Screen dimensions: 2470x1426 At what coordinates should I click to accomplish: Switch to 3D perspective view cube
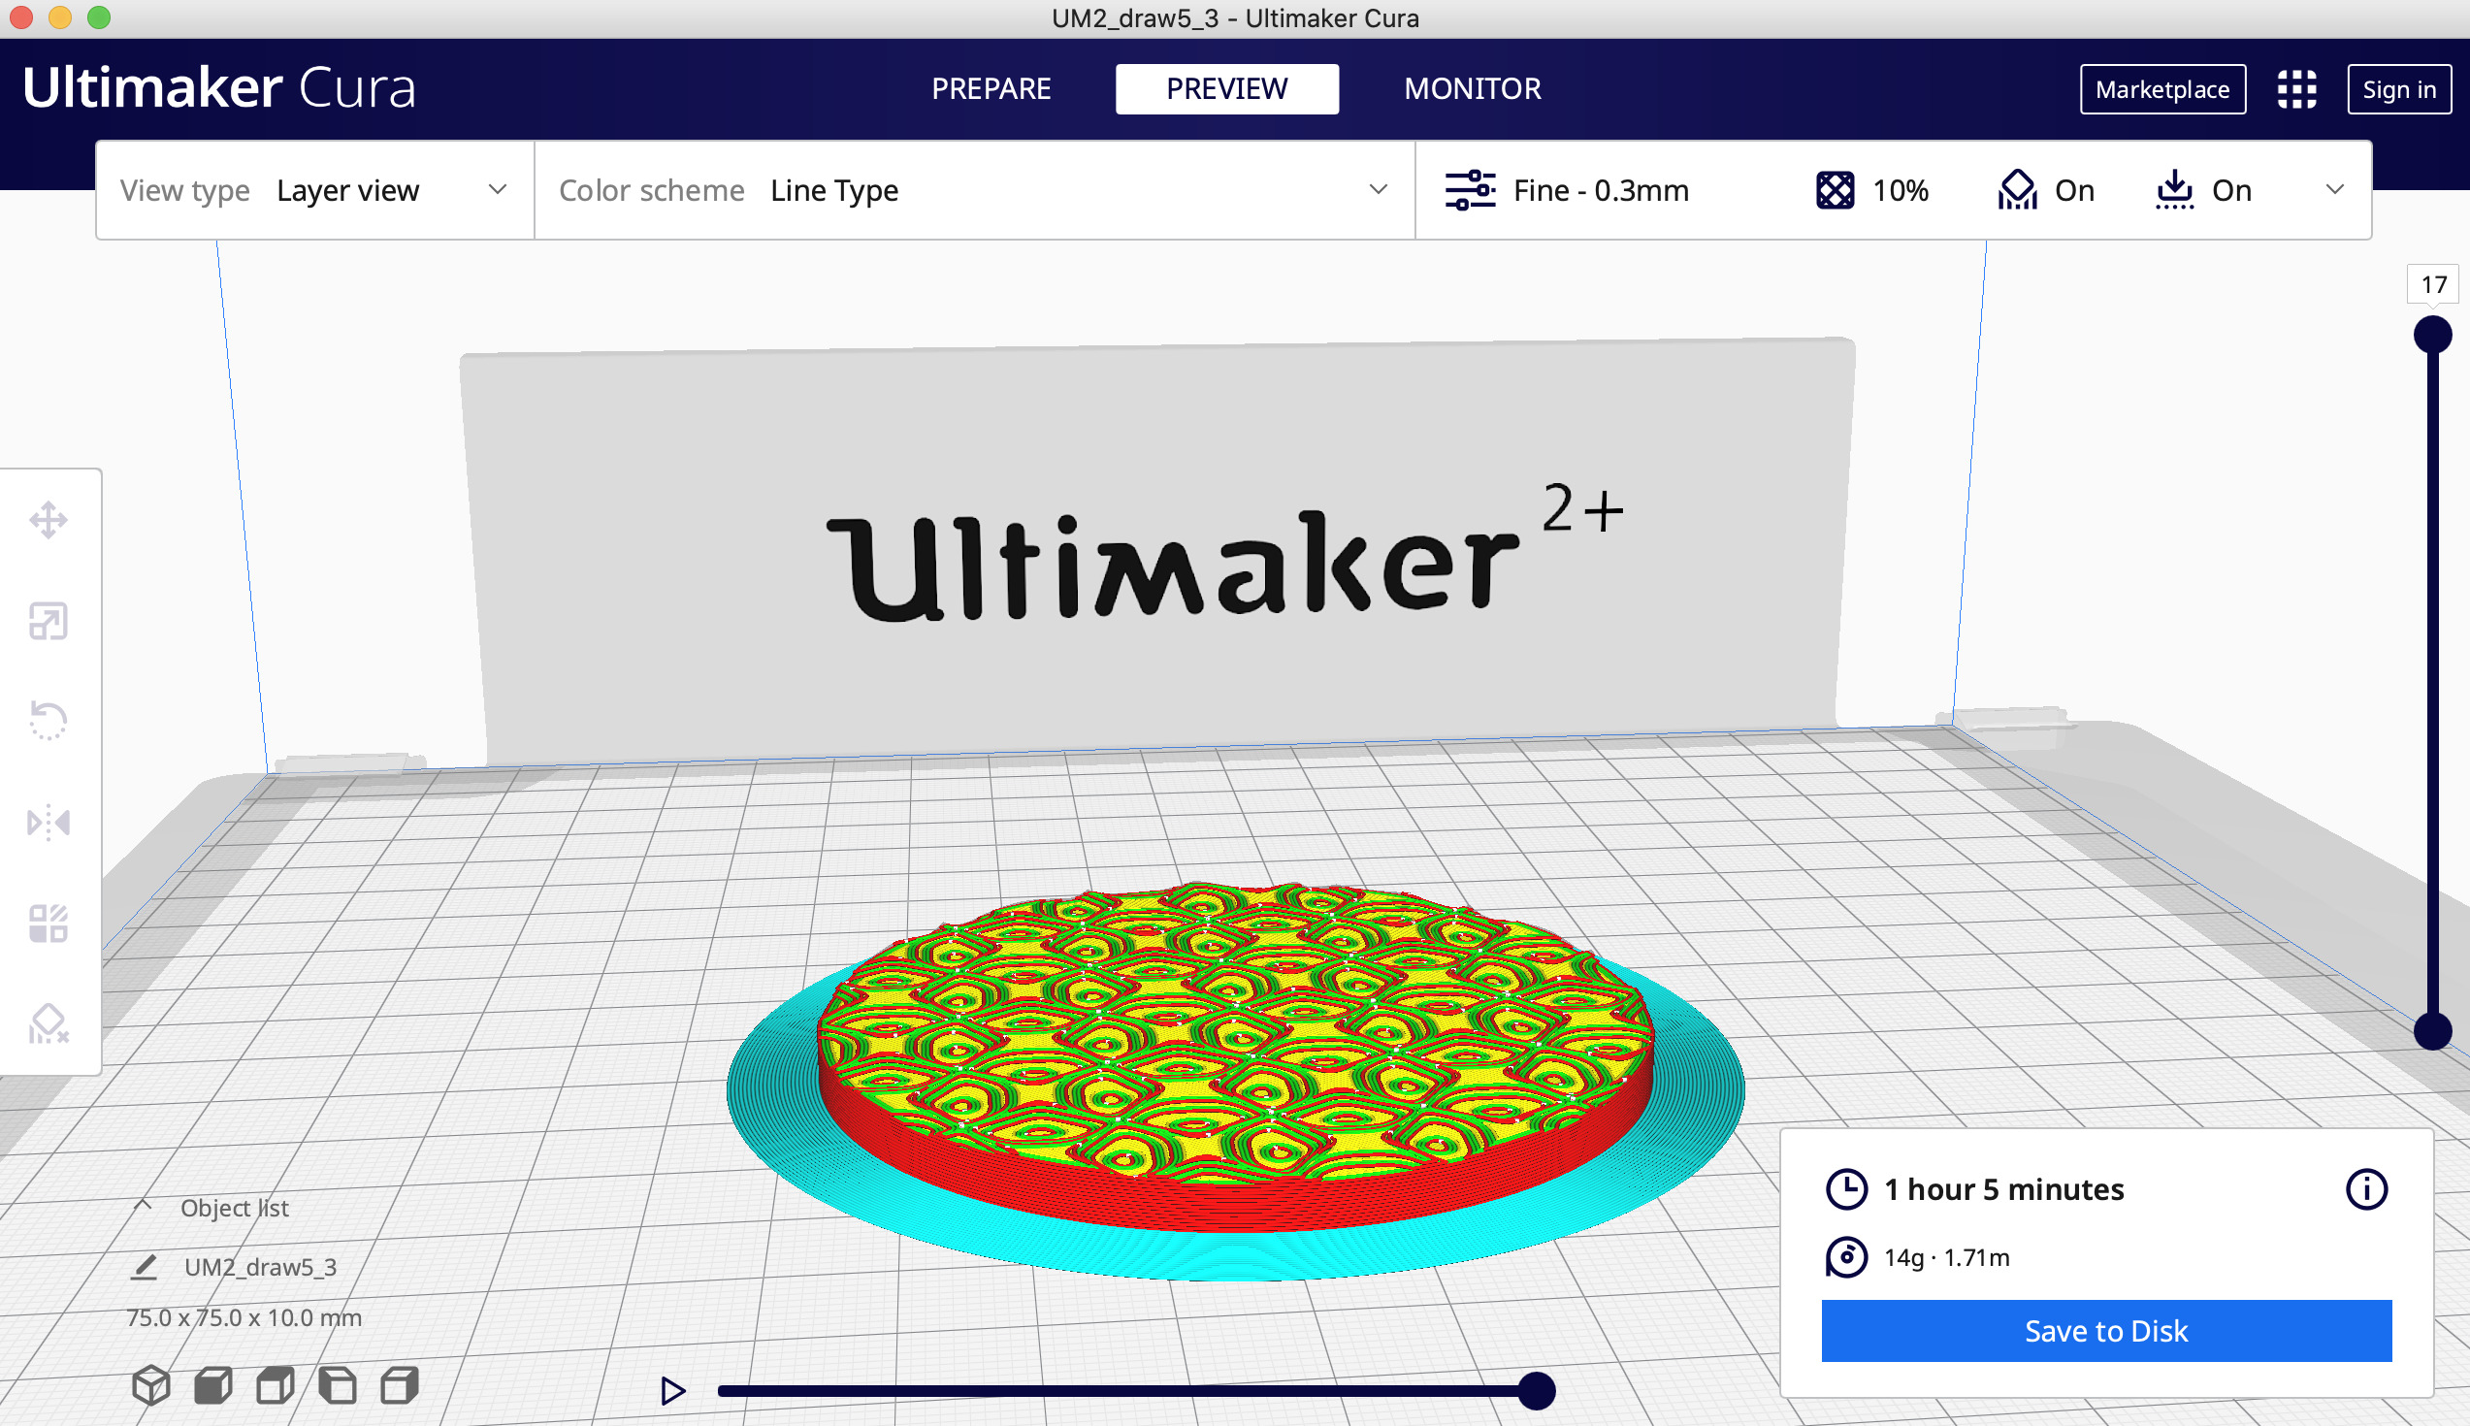tap(150, 1385)
